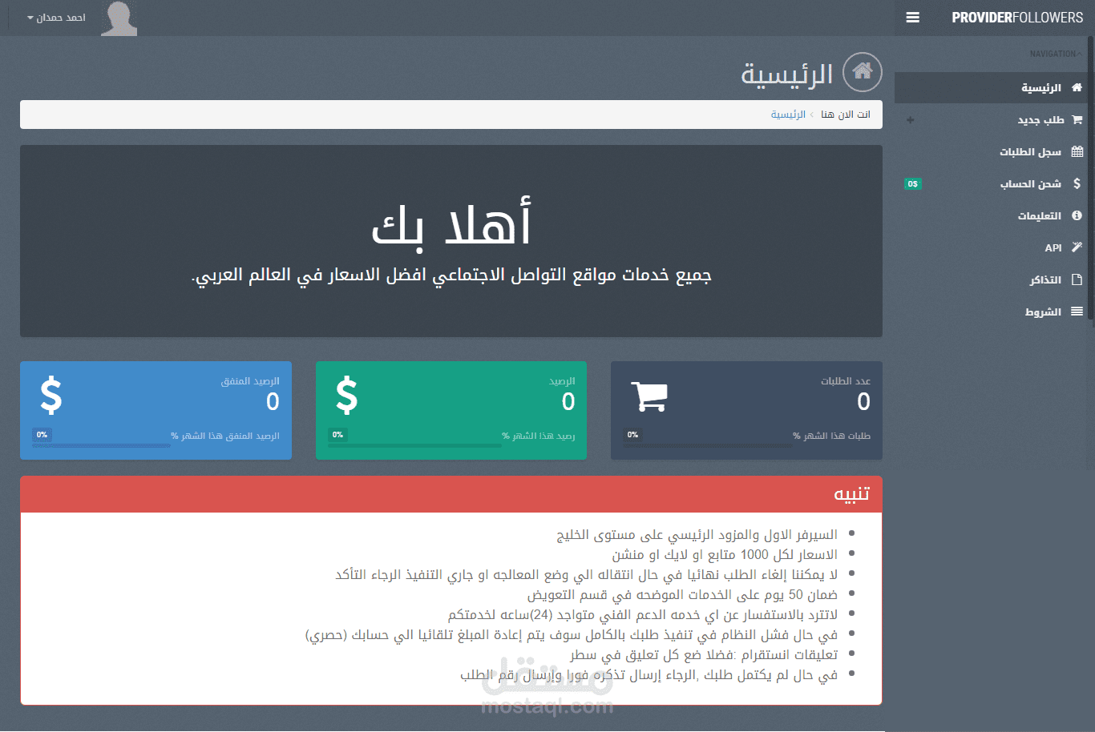Open the احمد حمدان user dropdown
This screenshot has width=1095, height=732.
point(56,17)
